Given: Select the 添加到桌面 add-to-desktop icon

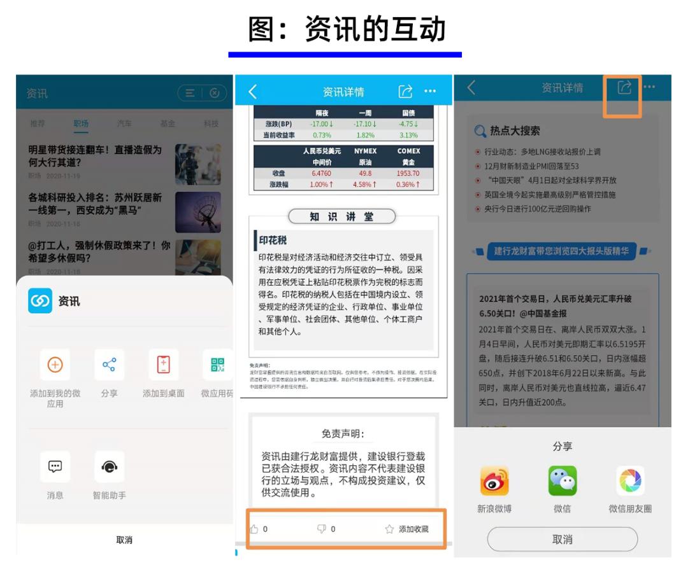Looking at the screenshot, I should click(x=163, y=366).
